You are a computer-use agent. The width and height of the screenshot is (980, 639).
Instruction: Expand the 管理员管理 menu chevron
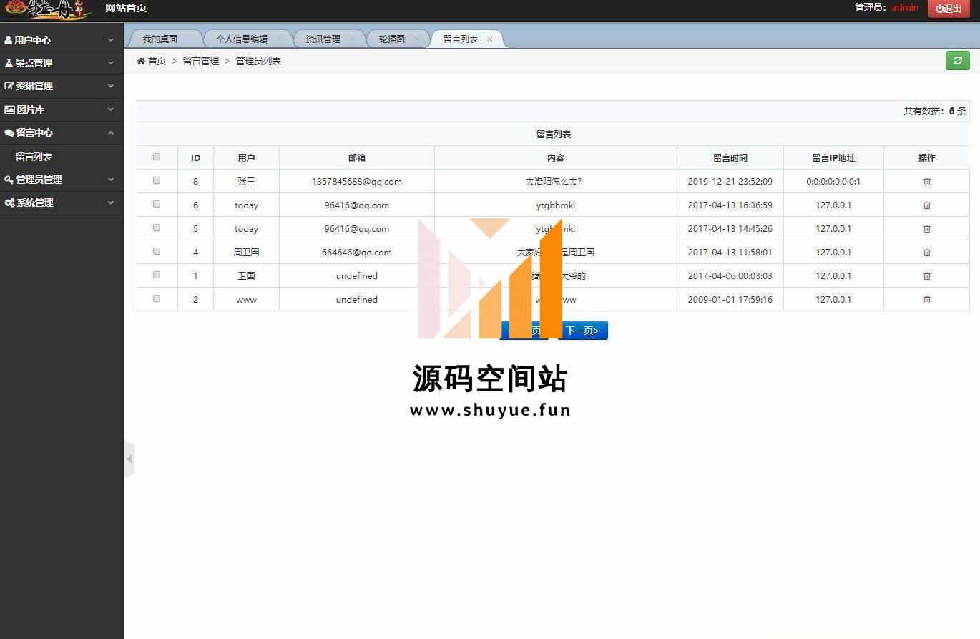111,180
